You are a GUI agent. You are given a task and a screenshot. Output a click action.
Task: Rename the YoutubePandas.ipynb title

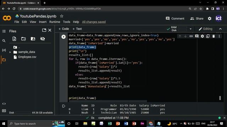(x=38, y=16)
